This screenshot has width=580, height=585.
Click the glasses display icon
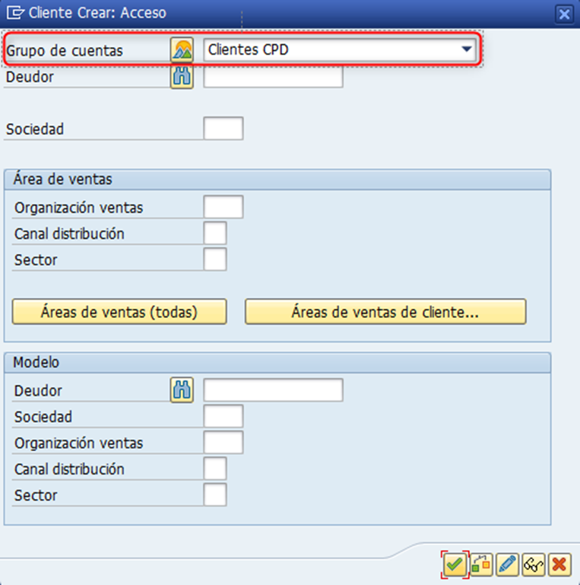pyautogui.click(x=534, y=564)
